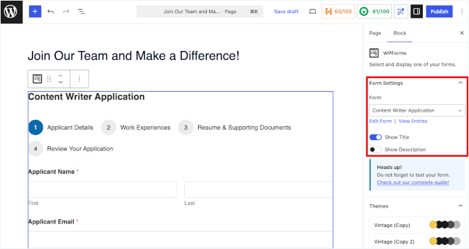Viewport: 469px width, 249px height.
Task: Toggle the settings sidebar panel icon
Action: (417, 12)
